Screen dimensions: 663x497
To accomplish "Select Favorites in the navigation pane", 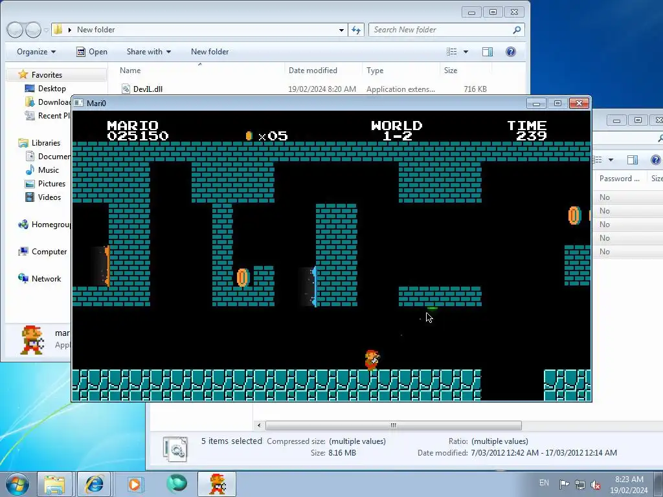I will [47, 75].
